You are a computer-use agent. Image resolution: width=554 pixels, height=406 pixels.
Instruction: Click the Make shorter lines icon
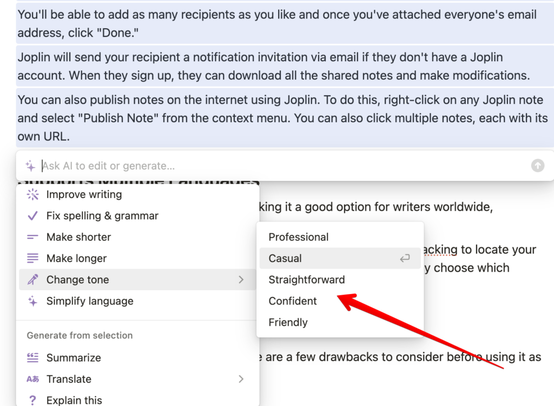click(32, 237)
